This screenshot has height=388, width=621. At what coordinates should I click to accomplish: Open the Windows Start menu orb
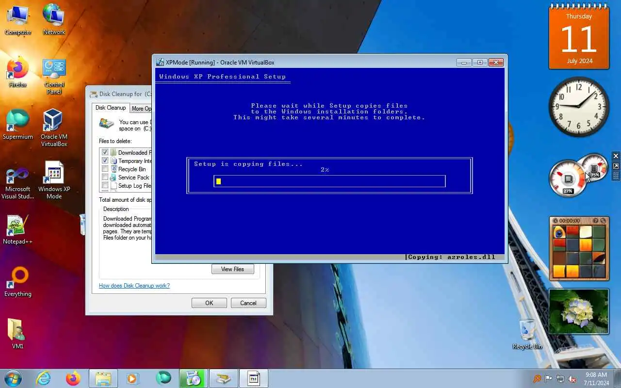13,378
